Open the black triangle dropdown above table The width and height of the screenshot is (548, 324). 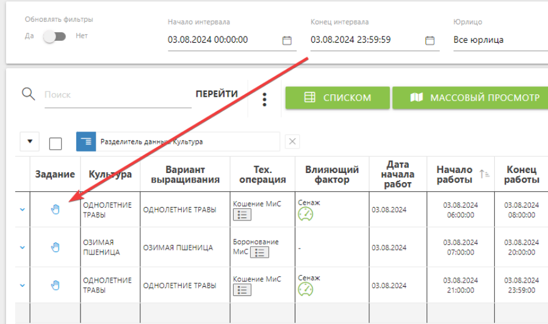pyautogui.click(x=30, y=142)
